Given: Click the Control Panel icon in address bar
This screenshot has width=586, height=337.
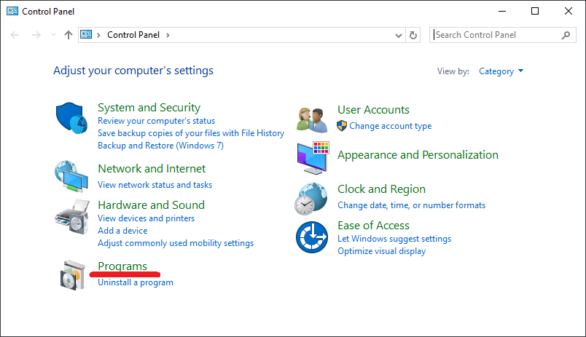Looking at the screenshot, I should (x=86, y=35).
